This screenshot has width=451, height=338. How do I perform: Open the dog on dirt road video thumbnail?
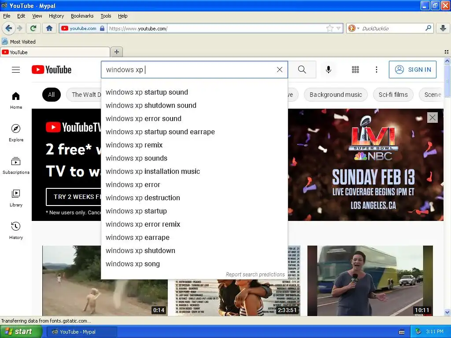pyautogui.click(x=105, y=281)
